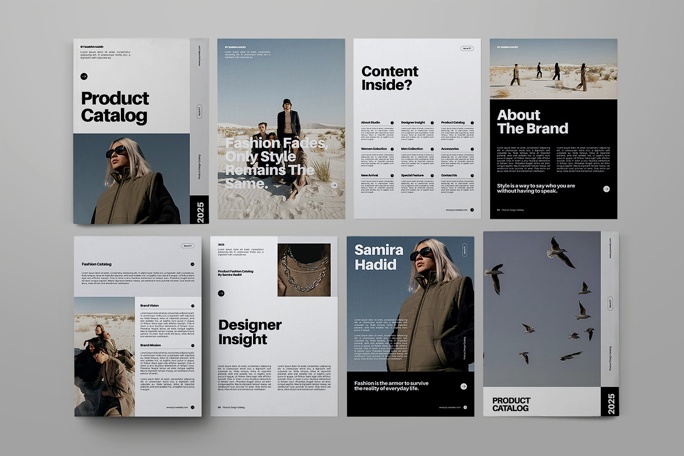Image resolution: width=684 pixels, height=456 pixels.
Task: Click the Samira Hadid heading
Action: click(378, 257)
